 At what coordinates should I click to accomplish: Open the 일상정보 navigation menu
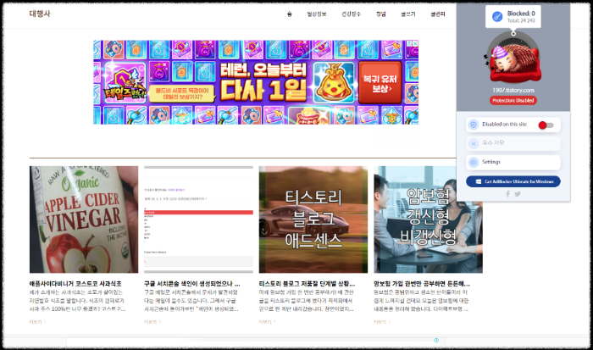[x=317, y=14]
